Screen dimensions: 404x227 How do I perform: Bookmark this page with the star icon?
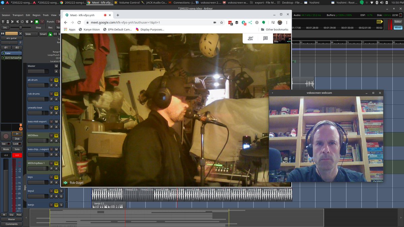[x=222, y=23]
